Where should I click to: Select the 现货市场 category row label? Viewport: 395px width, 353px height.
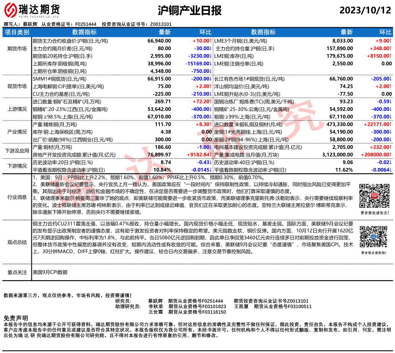point(17,86)
